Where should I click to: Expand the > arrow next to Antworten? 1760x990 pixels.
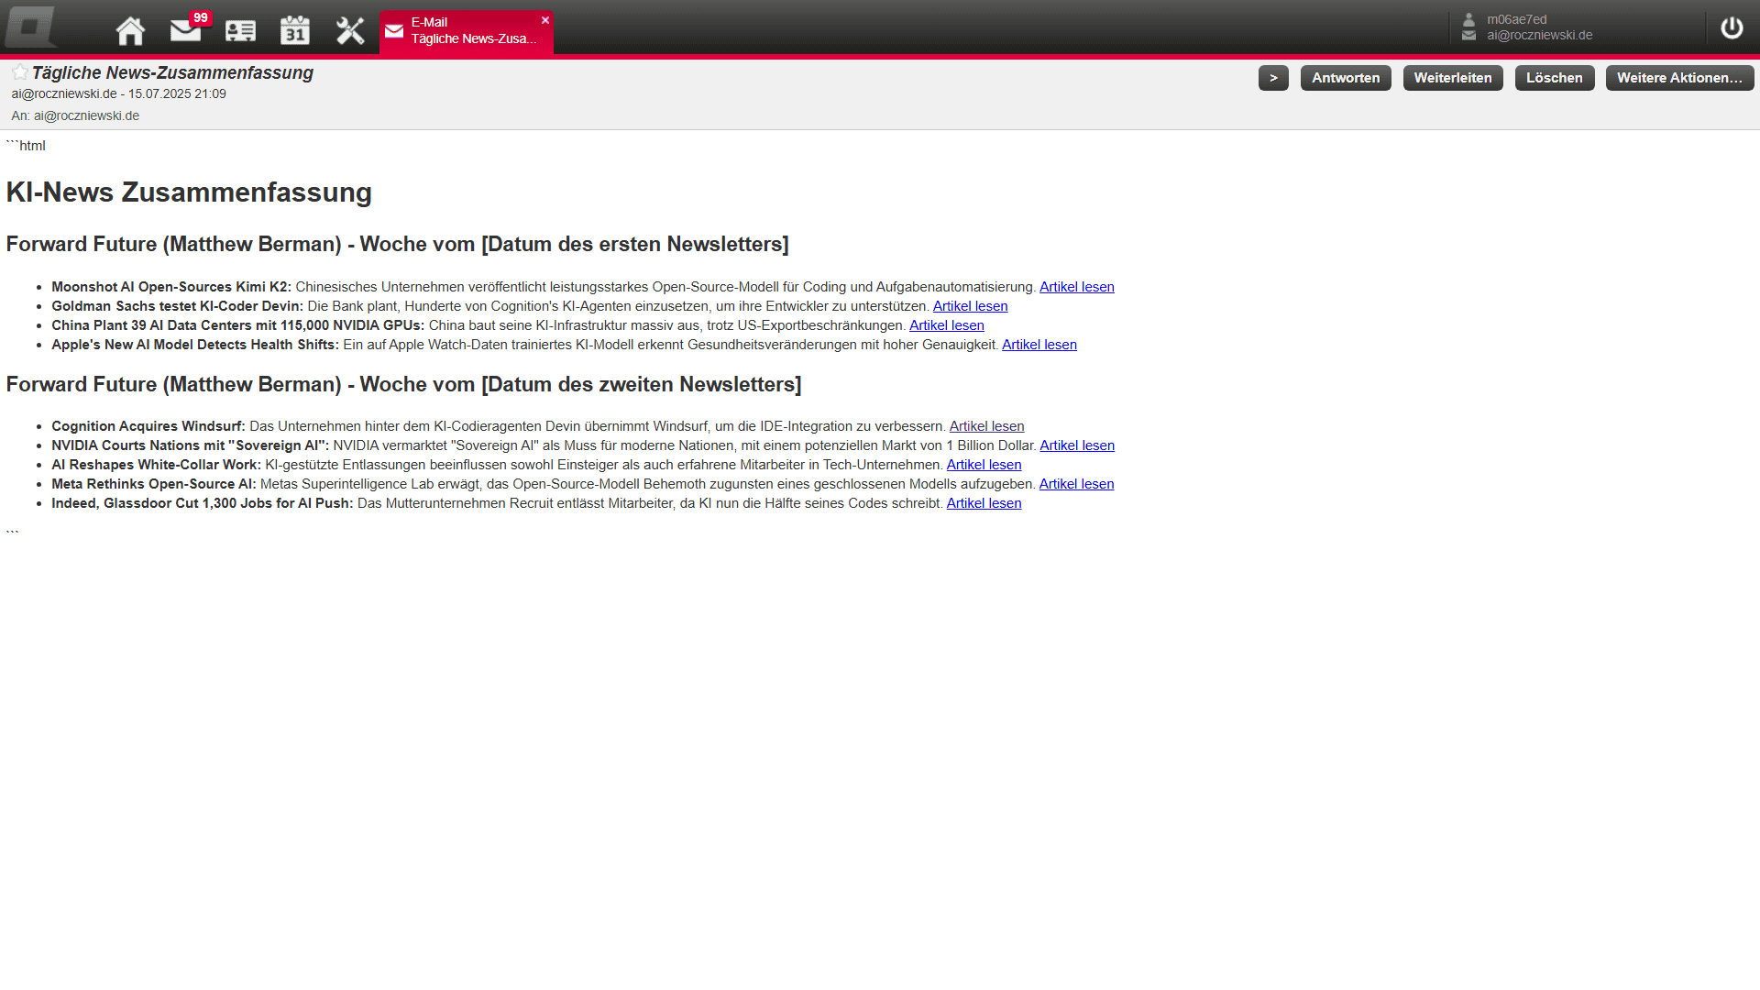pyautogui.click(x=1273, y=78)
